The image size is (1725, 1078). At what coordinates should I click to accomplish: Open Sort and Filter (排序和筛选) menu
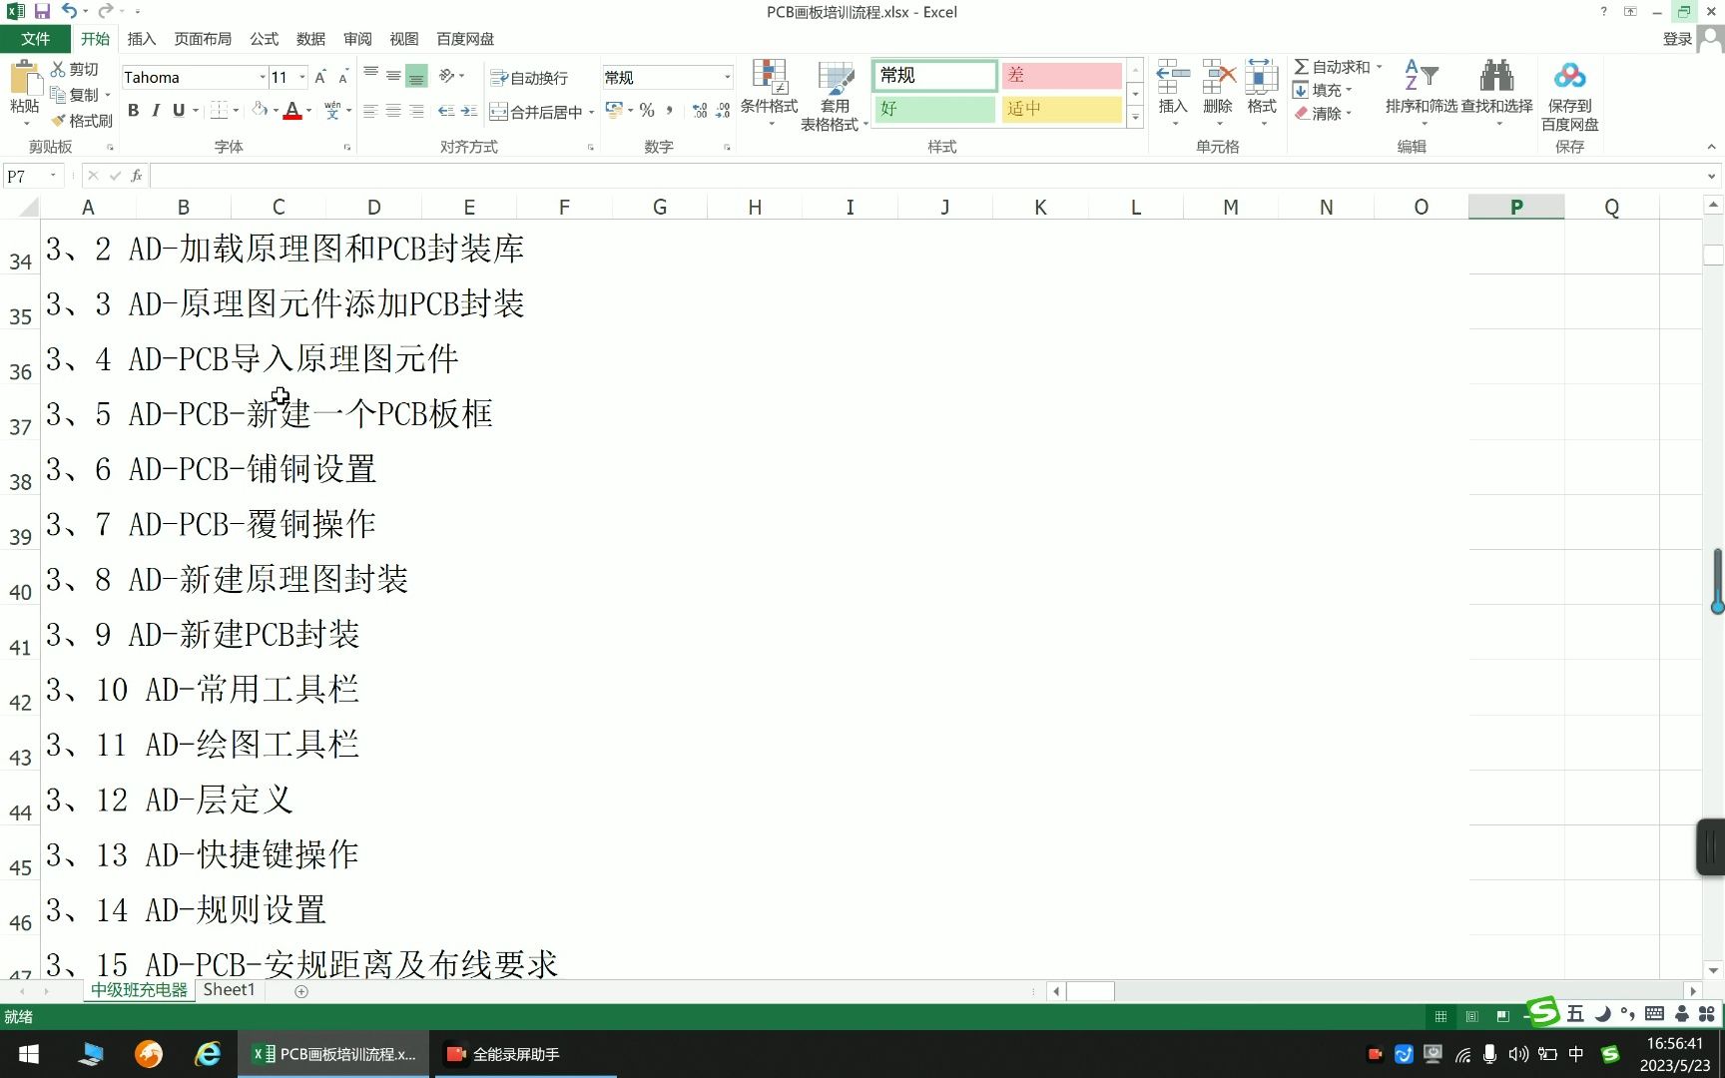[x=1422, y=93]
